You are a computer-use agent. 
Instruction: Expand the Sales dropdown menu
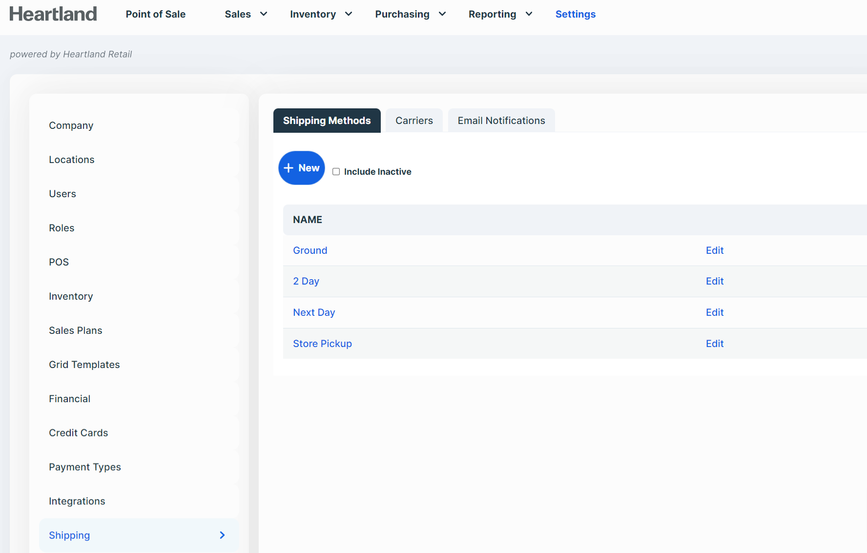coord(246,14)
